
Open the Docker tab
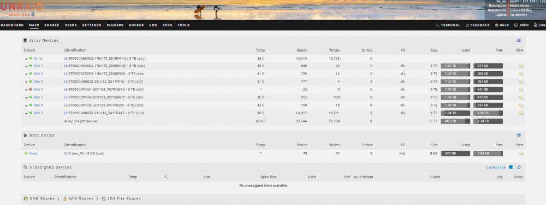(136, 26)
